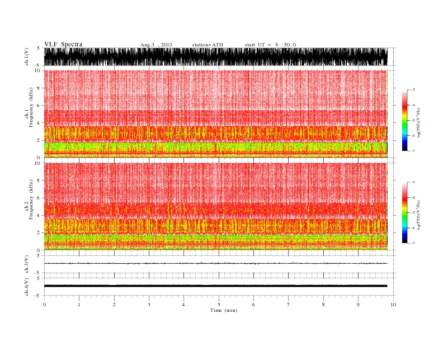Click the 'Aug.3 , 2013' date label
The height and width of the screenshot is (342, 443).
(x=156, y=45)
